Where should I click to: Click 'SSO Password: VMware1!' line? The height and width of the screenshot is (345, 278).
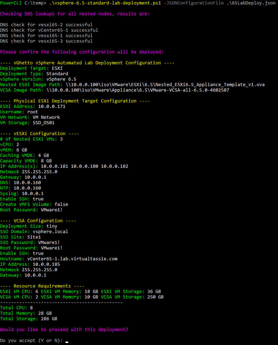pyautogui.click(x=30, y=243)
